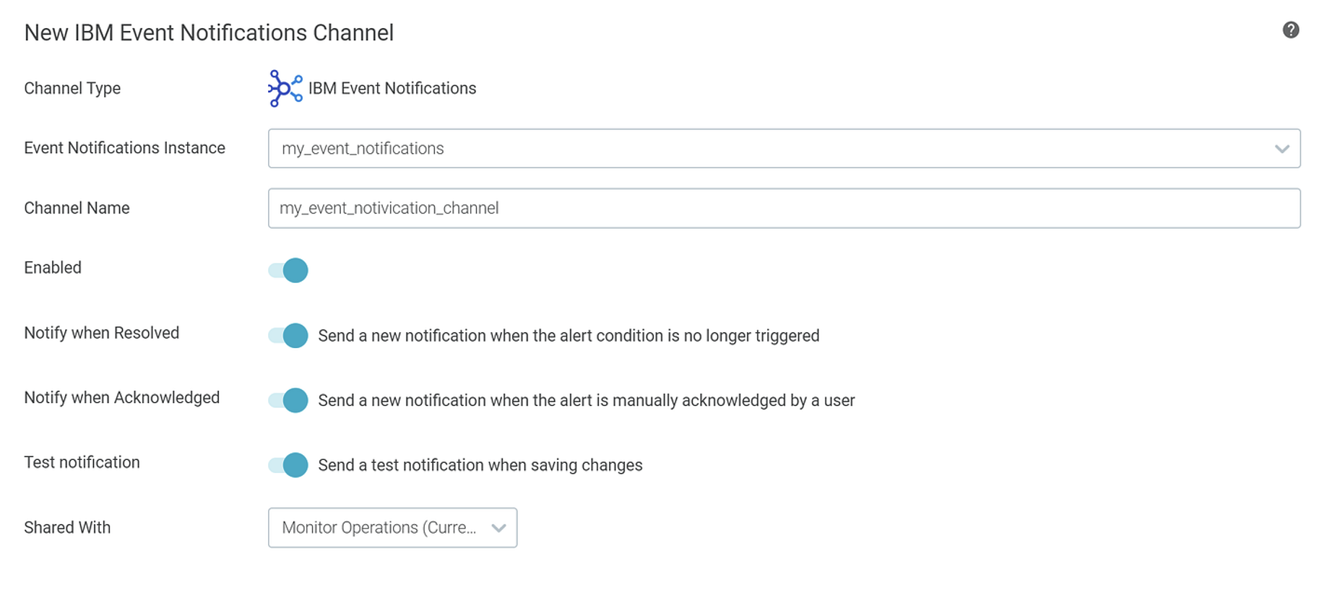Turn off Notify when Resolved
Image resolution: width=1335 pixels, height=608 pixels.
coord(287,335)
